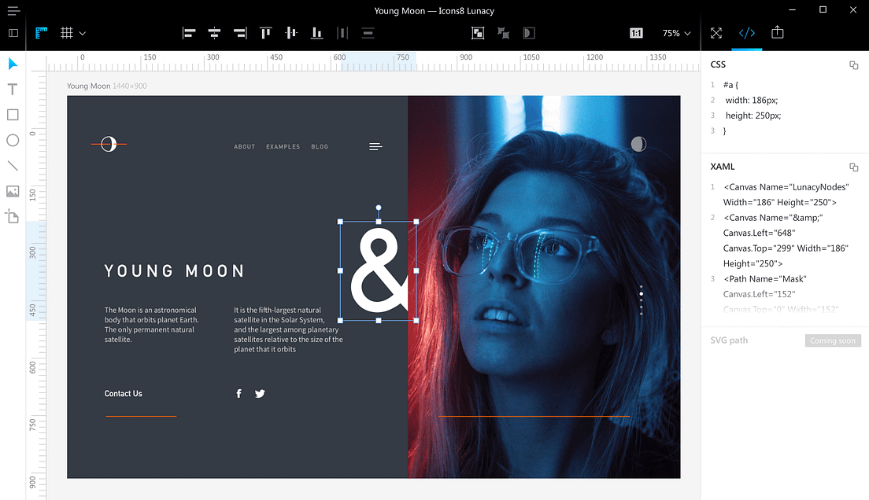Copy the XAML code
The width and height of the screenshot is (869, 500).
[x=853, y=167]
